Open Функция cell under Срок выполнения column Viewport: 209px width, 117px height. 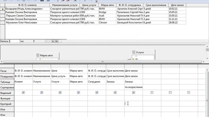[115, 98]
